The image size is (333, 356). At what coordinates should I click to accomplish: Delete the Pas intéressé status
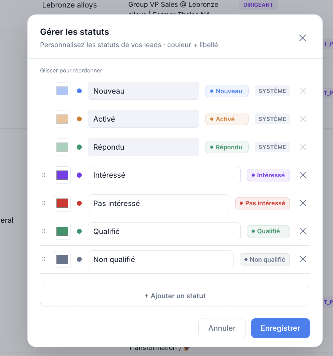pos(303,203)
